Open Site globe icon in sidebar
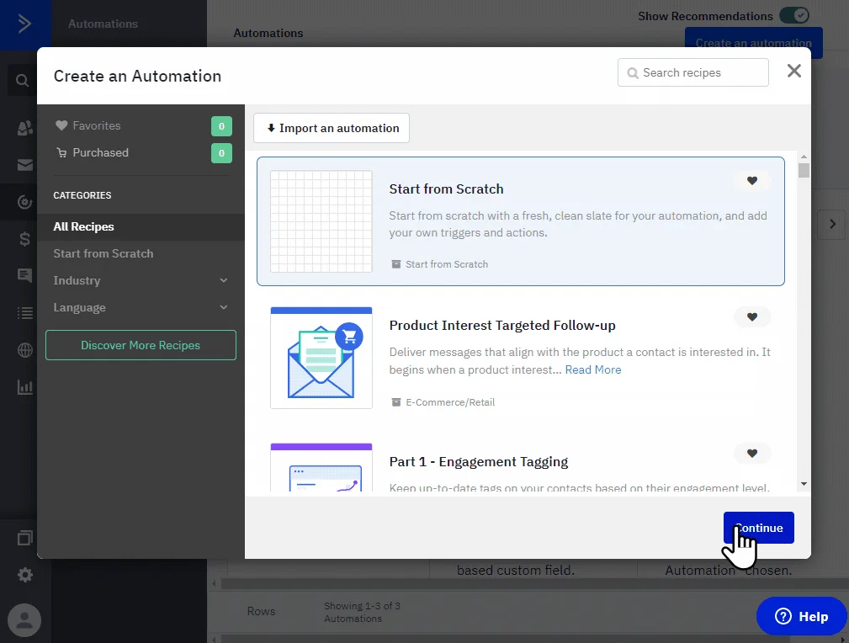This screenshot has height=643, width=849. (25, 350)
